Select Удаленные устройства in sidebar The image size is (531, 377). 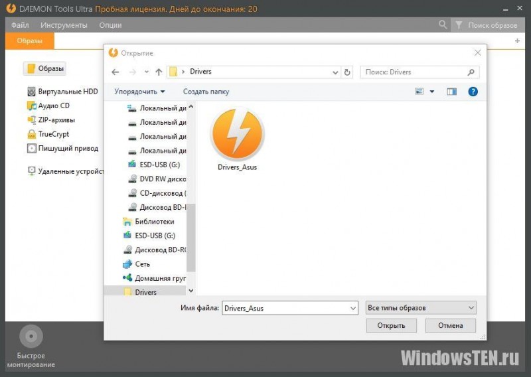(x=66, y=171)
